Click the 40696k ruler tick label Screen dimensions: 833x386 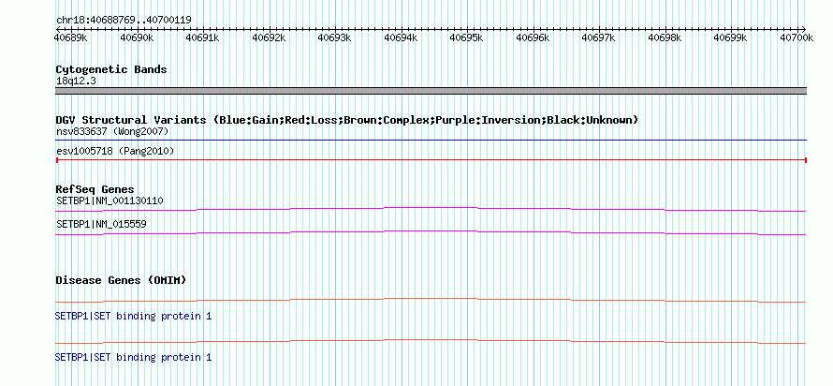(x=533, y=37)
